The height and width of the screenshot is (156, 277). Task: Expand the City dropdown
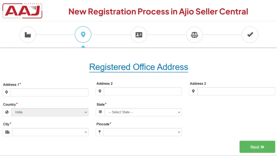pyautogui.click(x=50, y=132)
